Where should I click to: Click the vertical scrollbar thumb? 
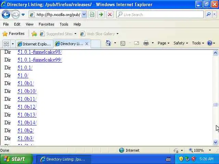tap(215, 105)
